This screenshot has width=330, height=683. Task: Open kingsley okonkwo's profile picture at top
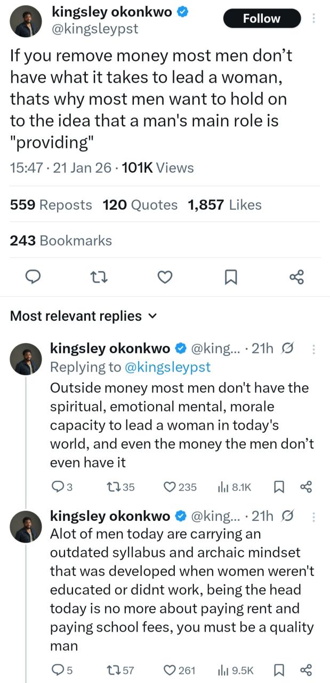[x=26, y=21]
